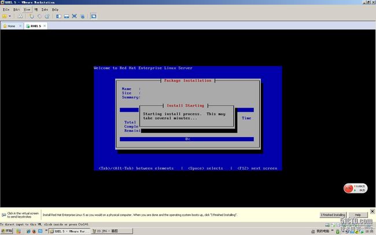Image resolution: width=376 pixels, height=235 pixels.
Task: Toggle the sidebar library view icon
Action: (x=58, y=16)
